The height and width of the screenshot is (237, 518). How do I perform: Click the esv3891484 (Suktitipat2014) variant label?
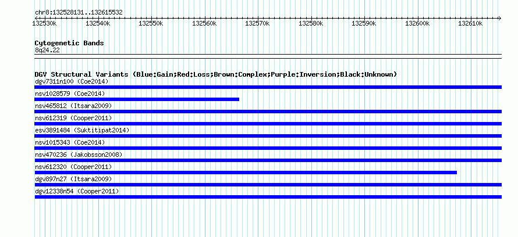coord(82,130)
